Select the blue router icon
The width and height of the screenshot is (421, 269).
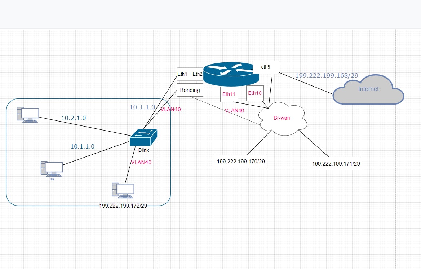tap(231, 74)
